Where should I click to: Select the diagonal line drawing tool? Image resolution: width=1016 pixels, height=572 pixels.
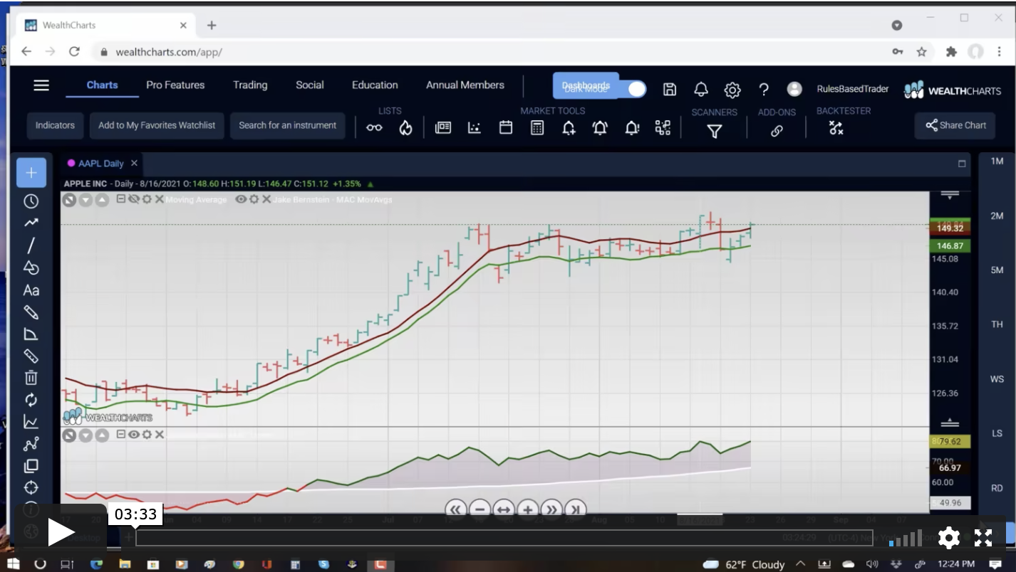click(x=31, y=245)
